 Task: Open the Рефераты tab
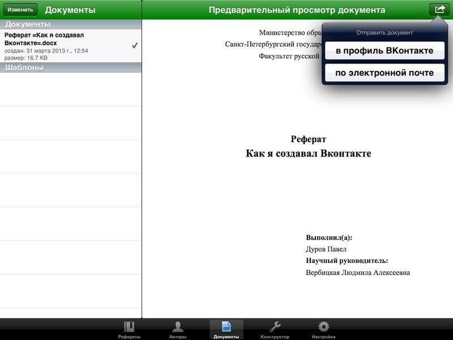tap(129, 330)
